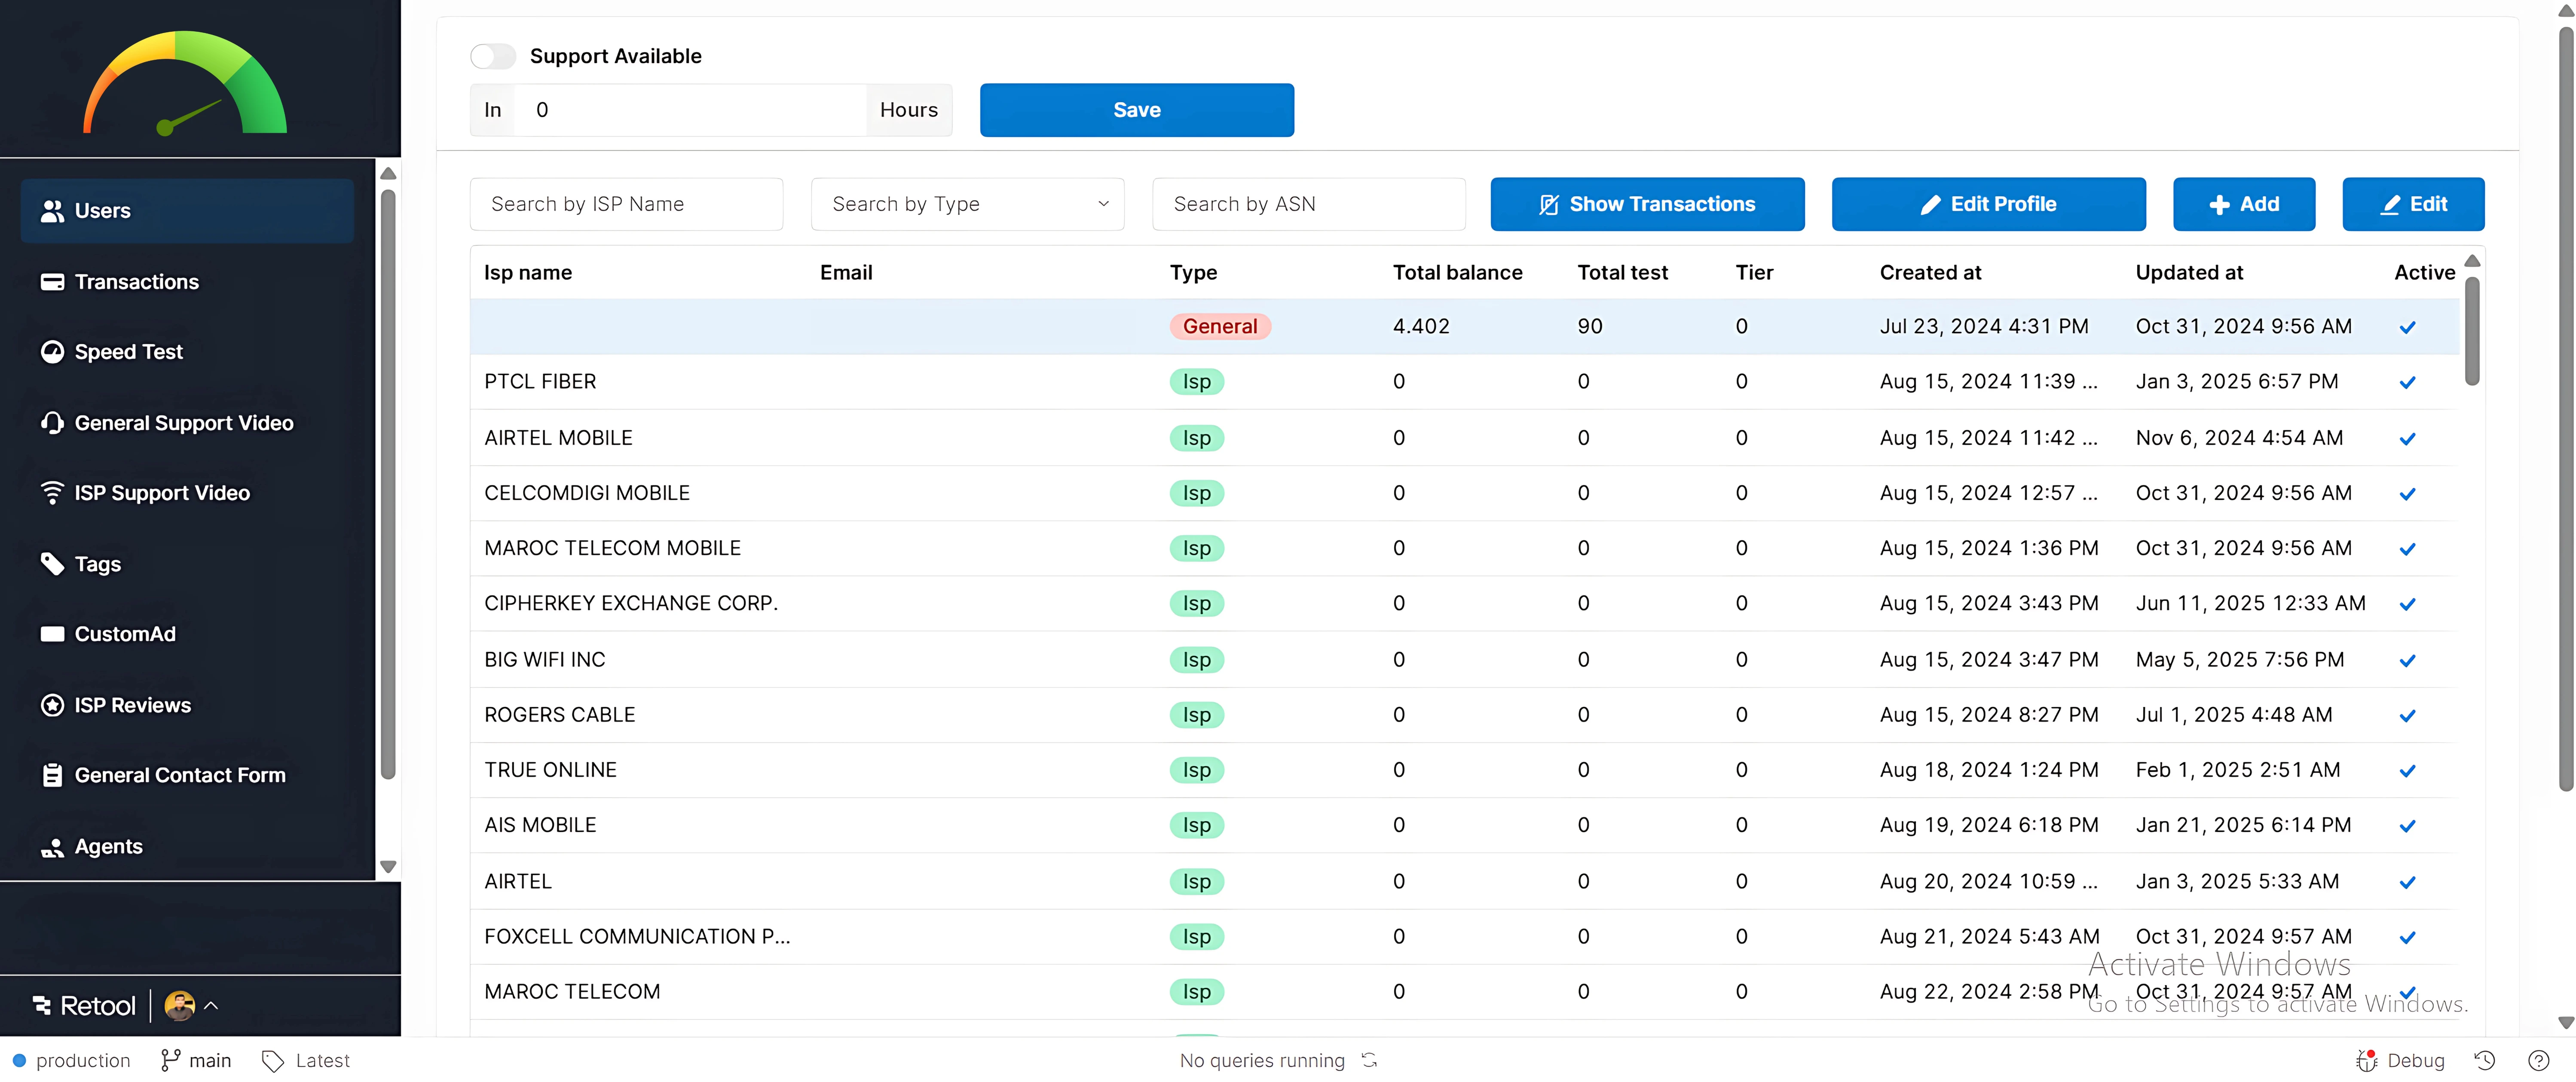Click the Tags tag icon
This screenshot has width=2576, height=1082.
[x=52, y=564]
